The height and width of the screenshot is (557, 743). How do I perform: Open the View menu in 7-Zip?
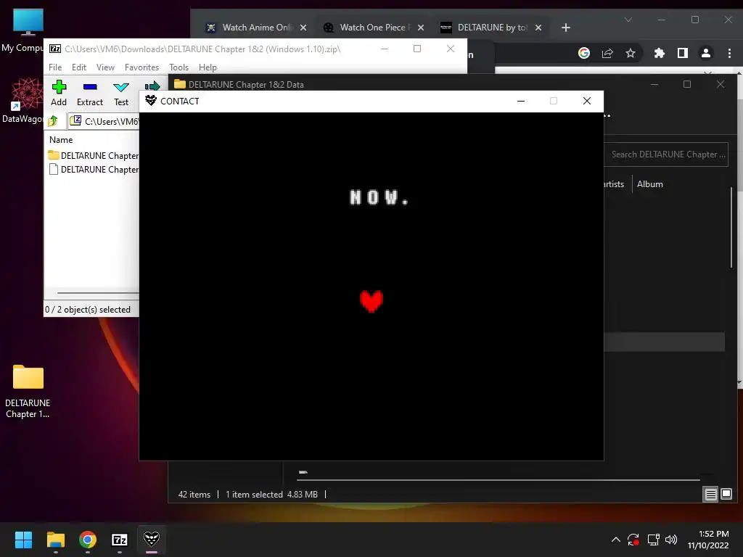pos(105,67)
